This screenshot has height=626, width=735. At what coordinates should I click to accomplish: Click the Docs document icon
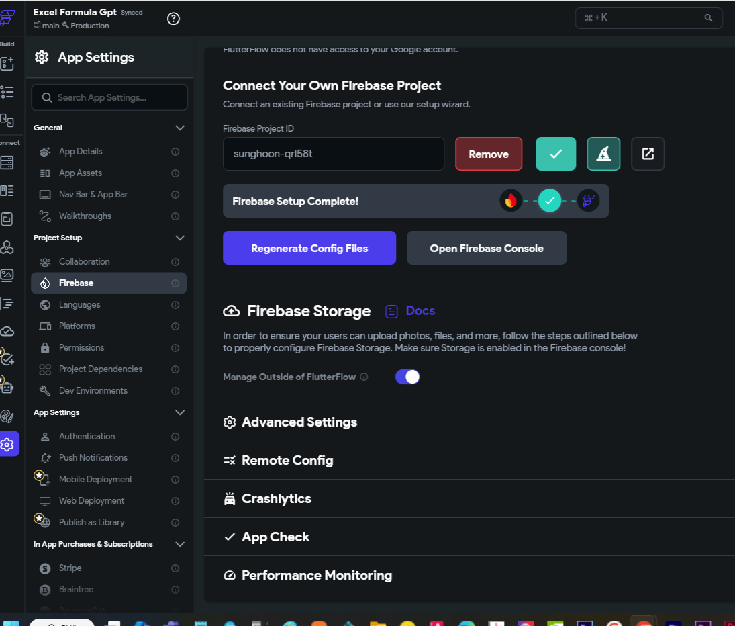(x=391, y=312)
